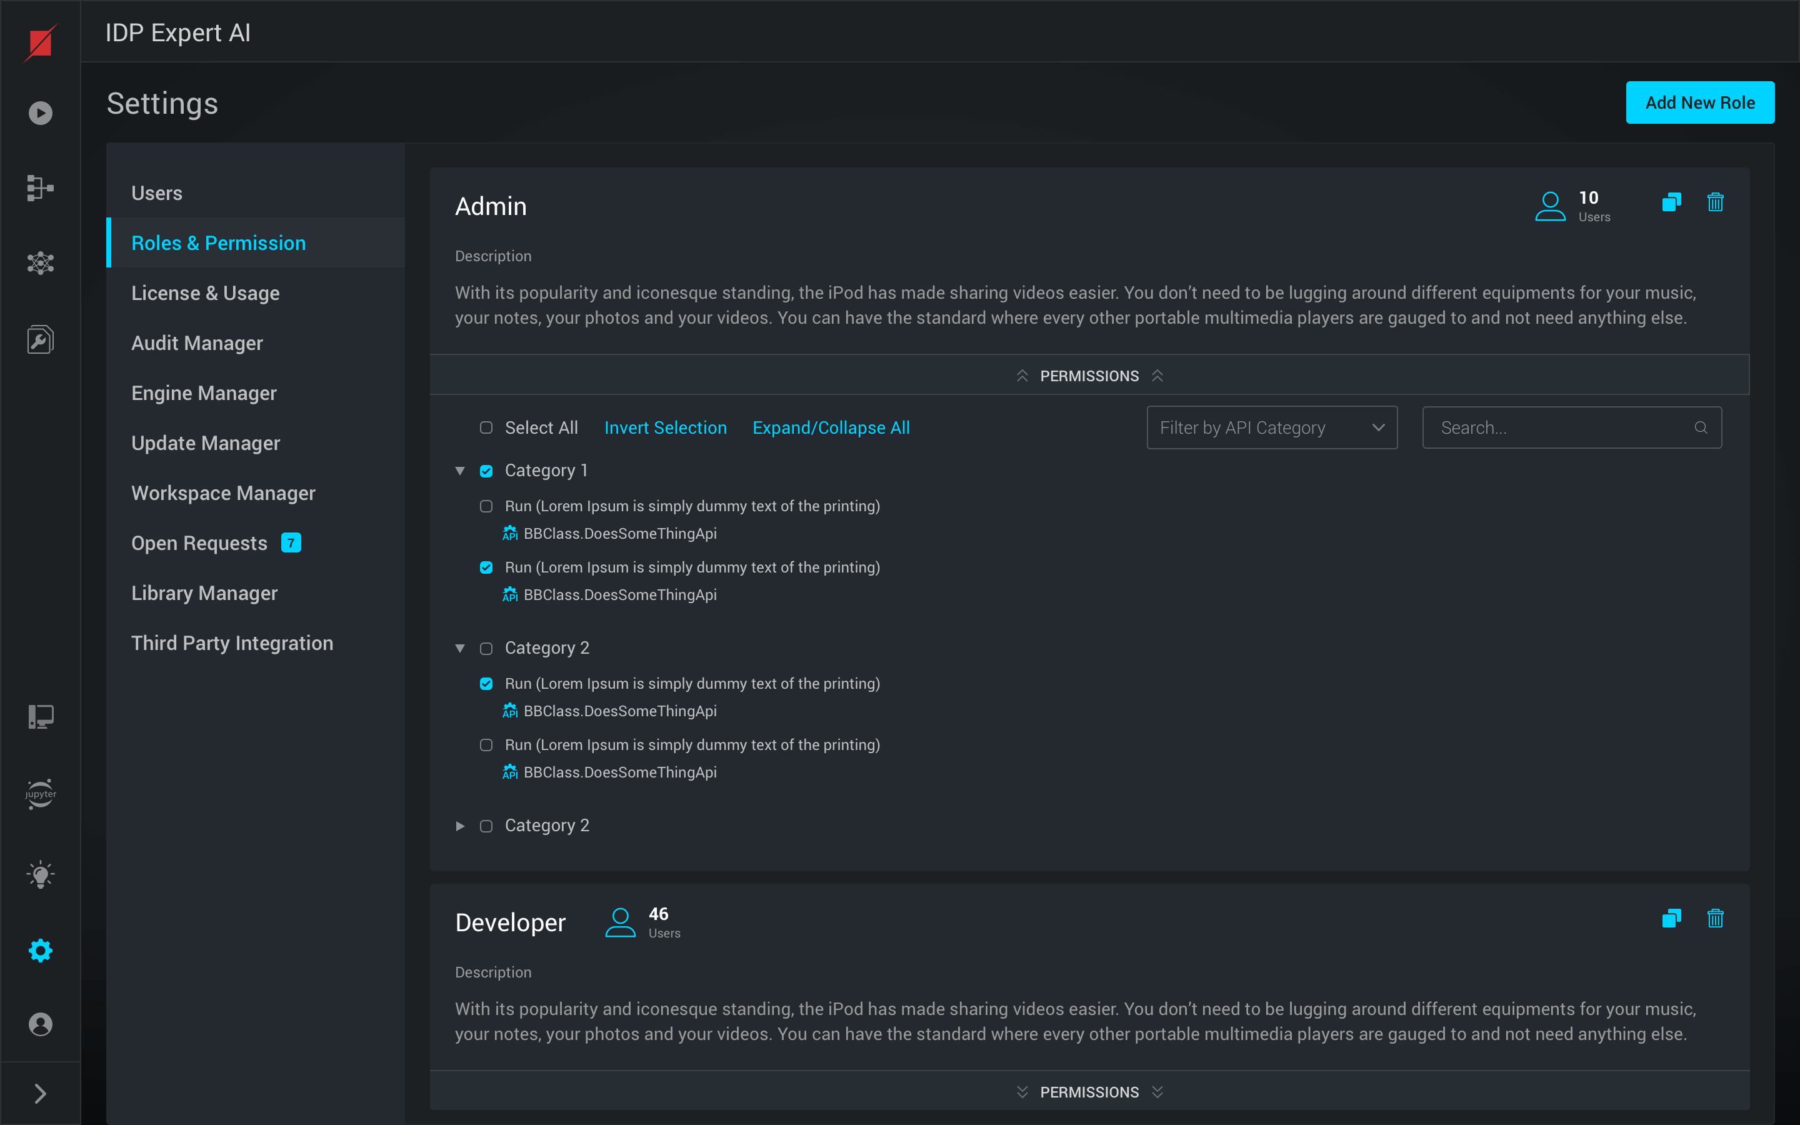
Task: Click the lightbulb icon in sidebar
Action: tap(40, 875)
